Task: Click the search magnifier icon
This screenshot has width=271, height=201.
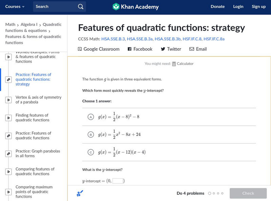Action: coord(80,7)
